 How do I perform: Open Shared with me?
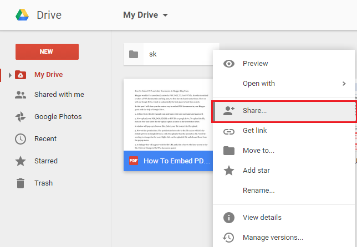click(59, 94)
